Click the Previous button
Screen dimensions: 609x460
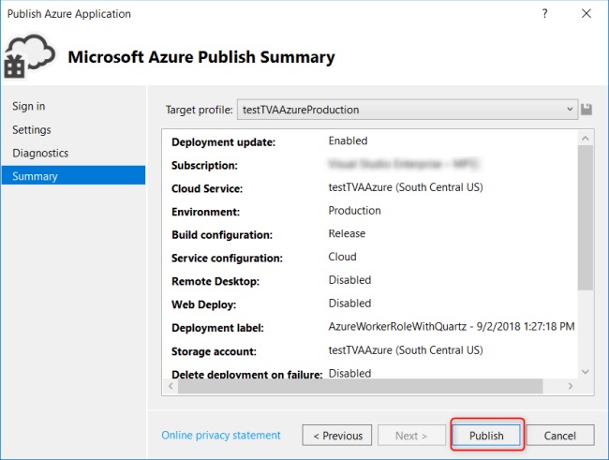(337, 435)
